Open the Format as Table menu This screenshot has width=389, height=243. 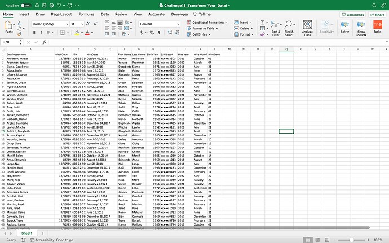click(x=202, y=28)
